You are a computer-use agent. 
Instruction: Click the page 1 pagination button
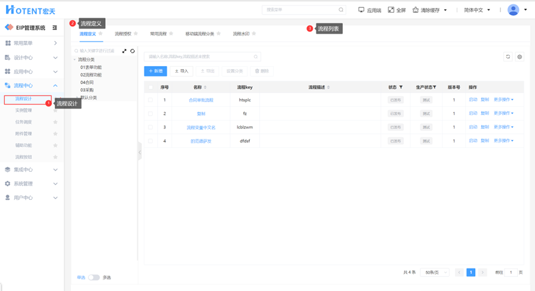471,272
